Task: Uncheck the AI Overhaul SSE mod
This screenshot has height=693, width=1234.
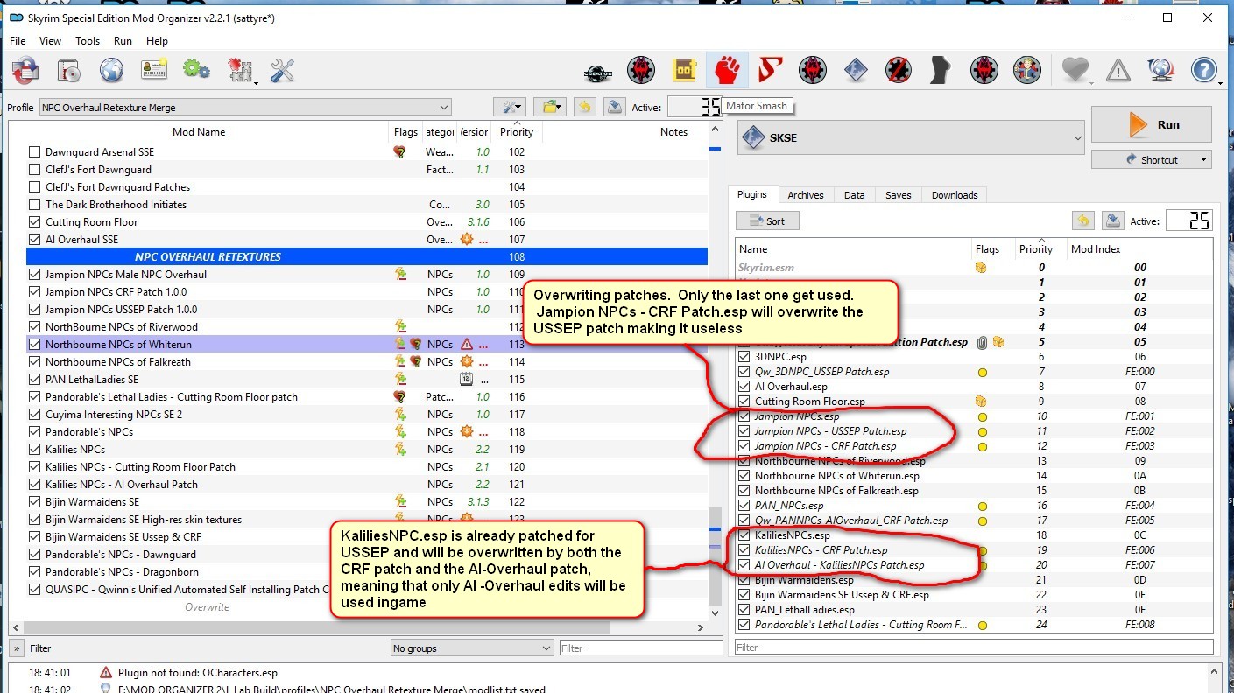Action: 35,240
